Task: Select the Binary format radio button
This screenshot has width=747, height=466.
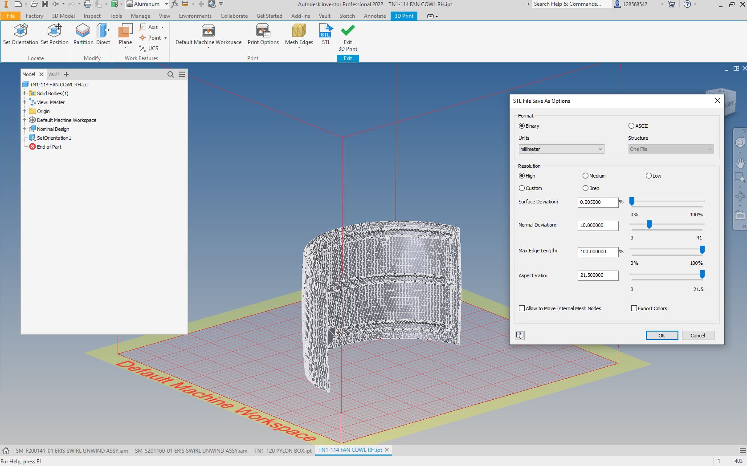Action: point(522,126)
